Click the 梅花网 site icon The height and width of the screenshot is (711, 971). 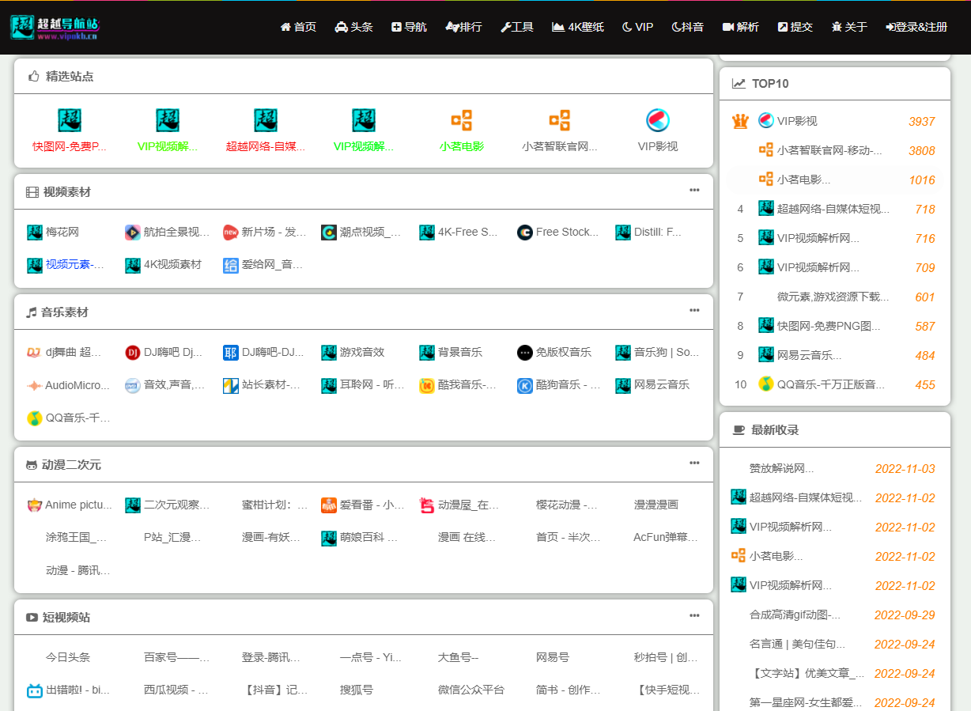[x=35, y=233]
